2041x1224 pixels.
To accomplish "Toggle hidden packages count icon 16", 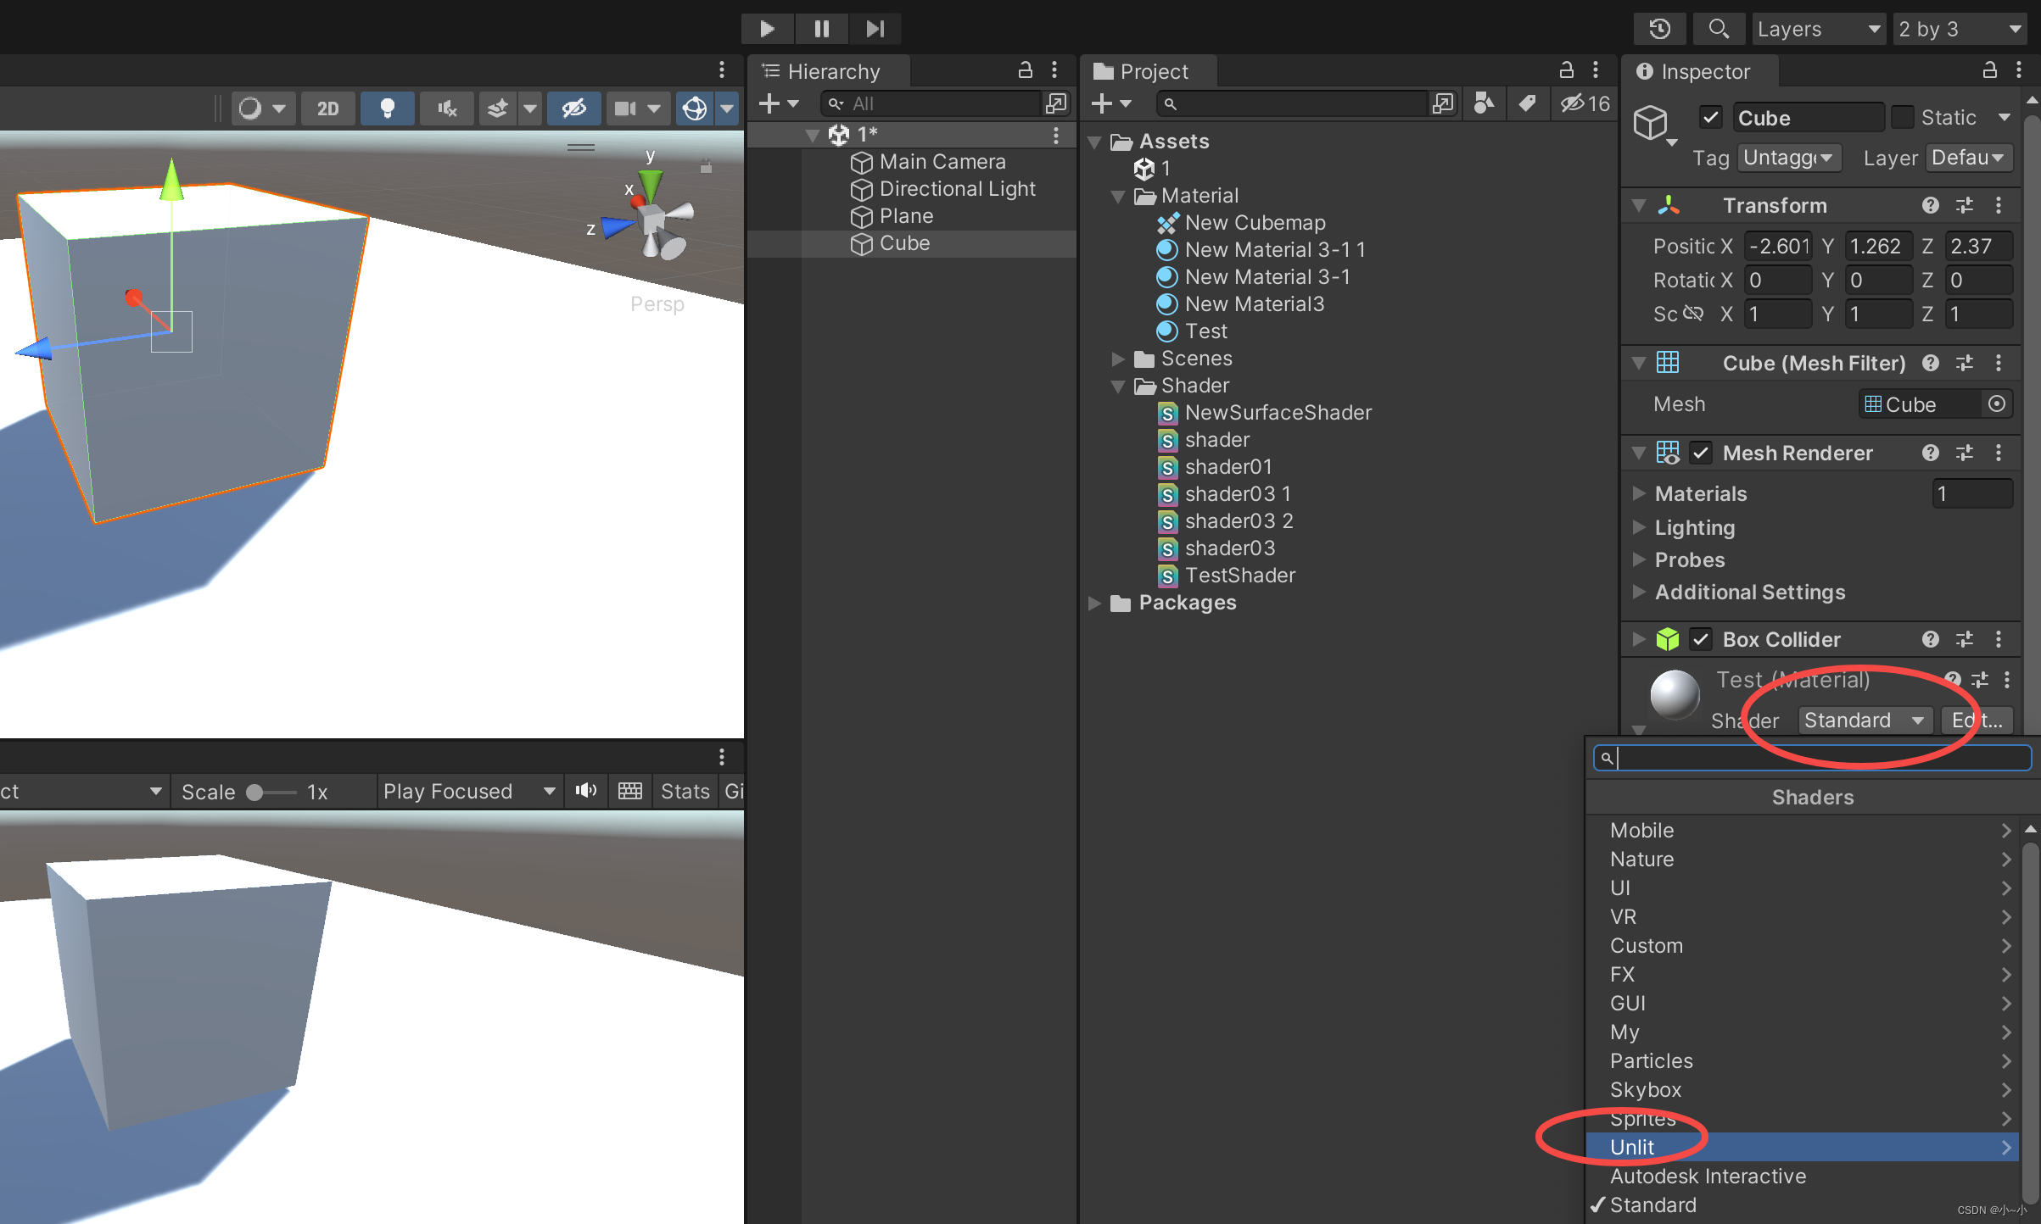I will point(1585,103).
